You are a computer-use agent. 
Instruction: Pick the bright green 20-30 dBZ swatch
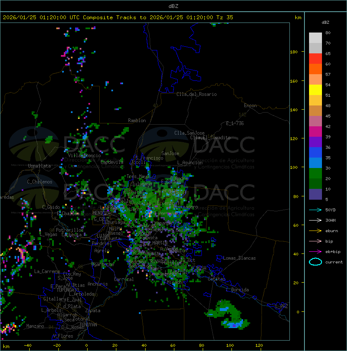point(315,173)
